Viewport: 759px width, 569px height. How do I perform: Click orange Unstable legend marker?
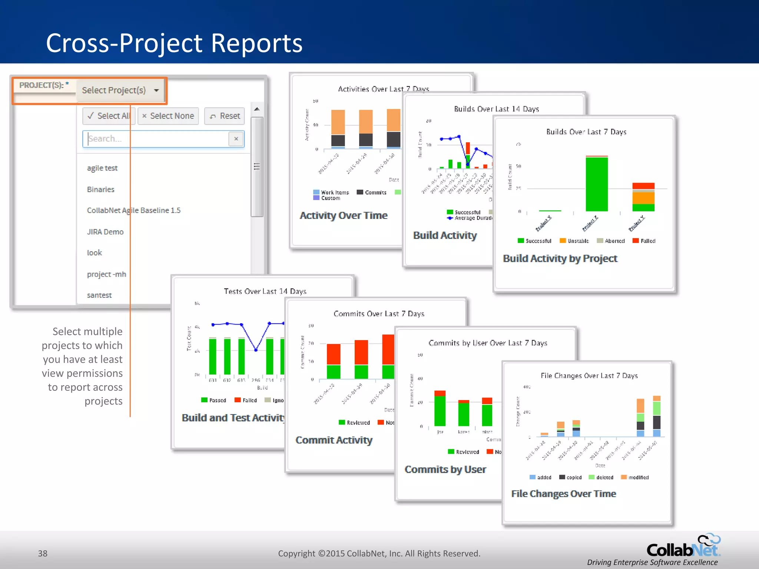(563, 241)
